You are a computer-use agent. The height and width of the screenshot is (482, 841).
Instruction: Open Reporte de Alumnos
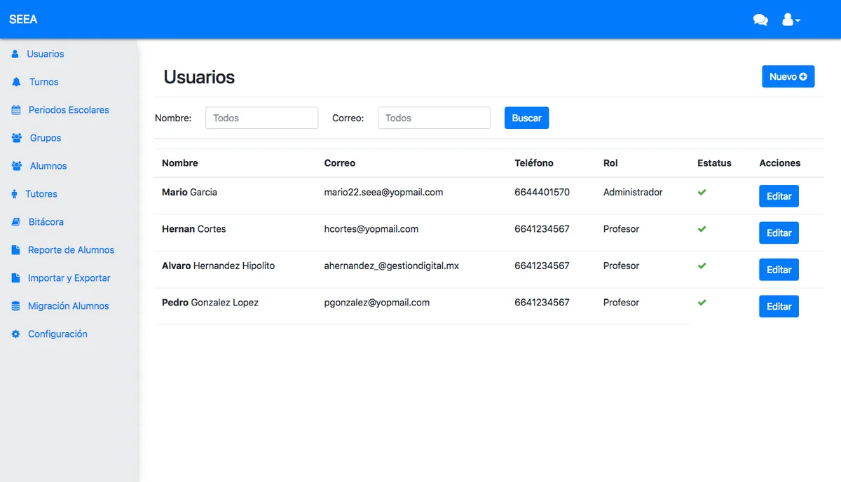(71, 250)
